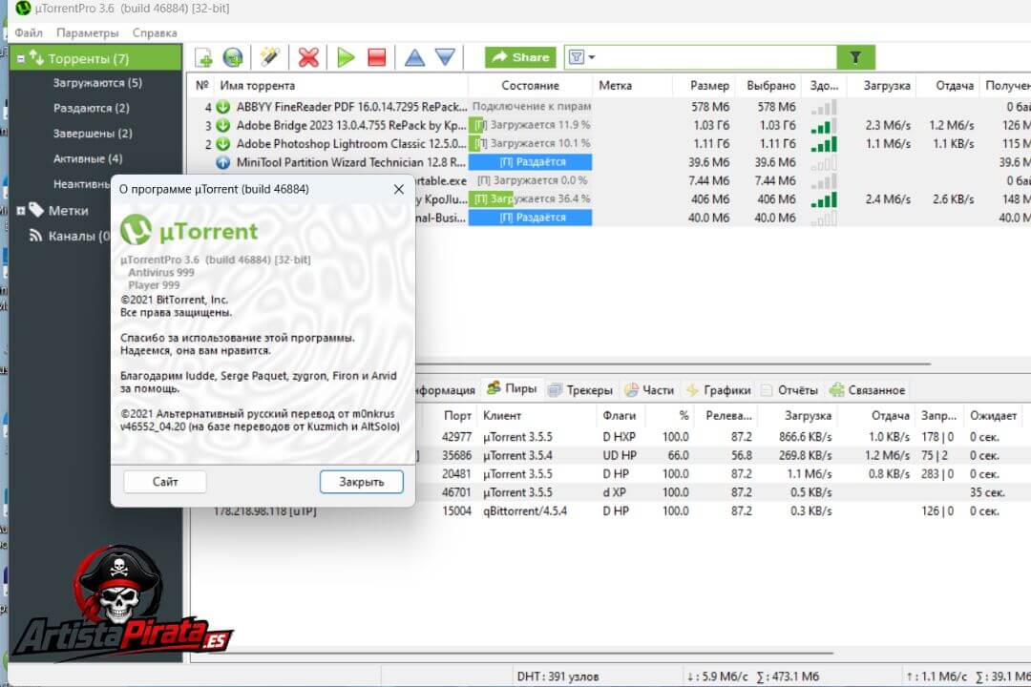This screenshot has width=1031, height=687.
Task: Click the Adobe Bridge 11.9 % progress bar
Action: tap(530, 125)
